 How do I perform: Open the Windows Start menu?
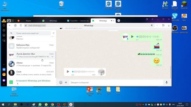pos(3,104)
